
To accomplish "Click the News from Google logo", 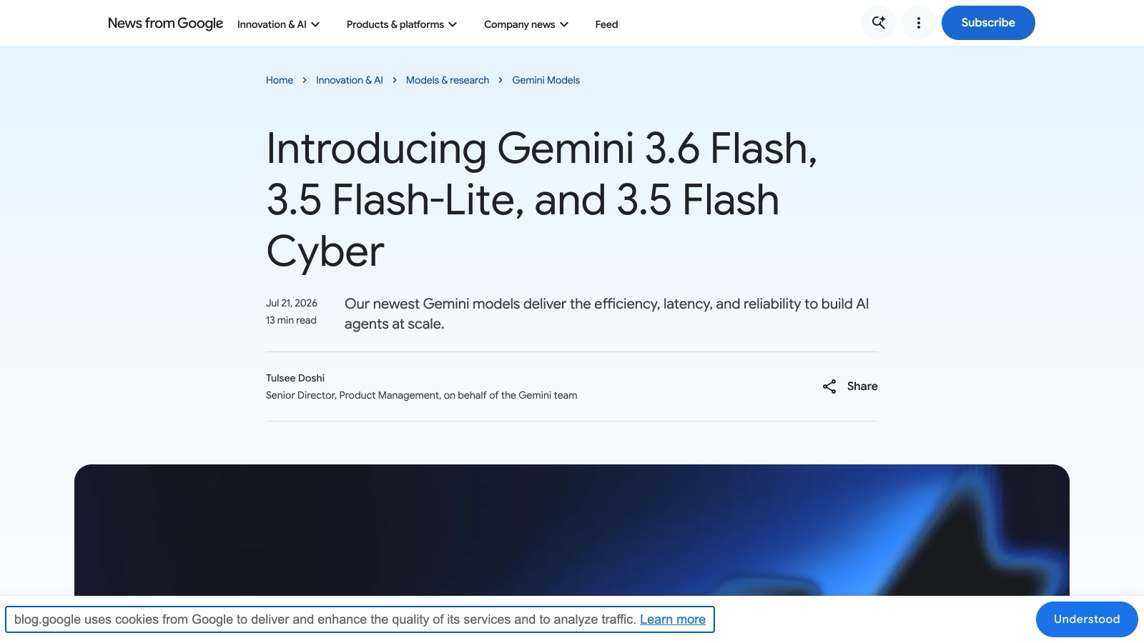I will [x=165, y=24].
